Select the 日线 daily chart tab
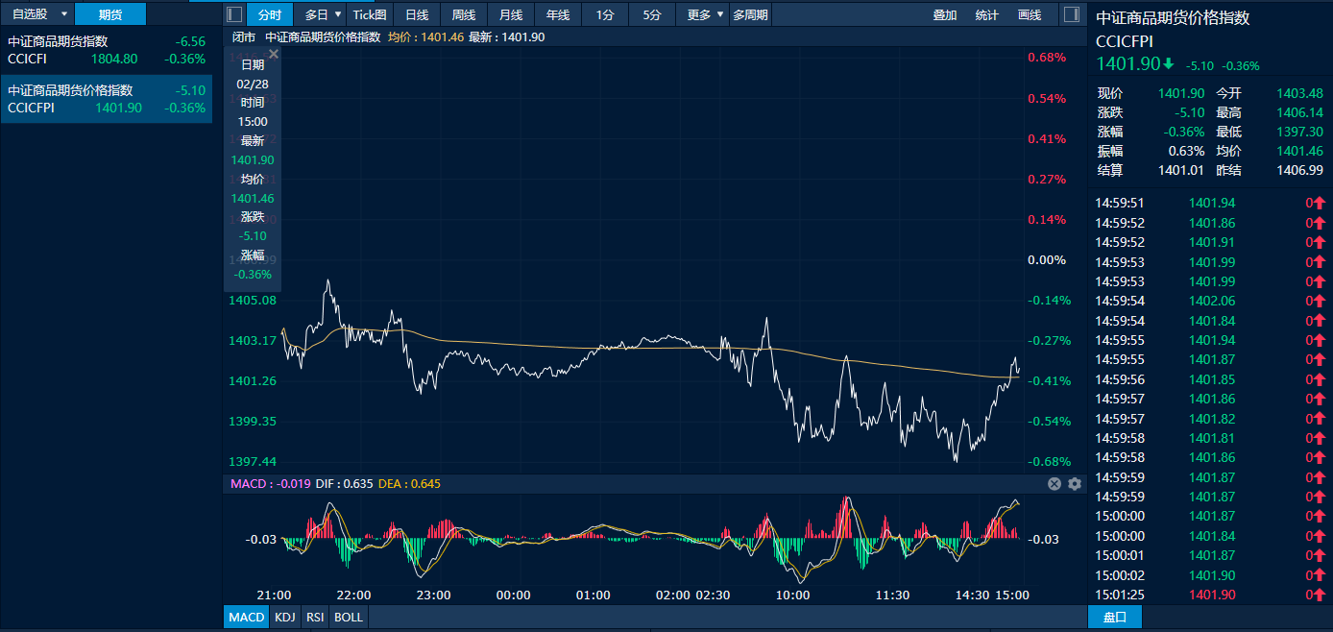 pyautogui.click(x=417, y=14)
